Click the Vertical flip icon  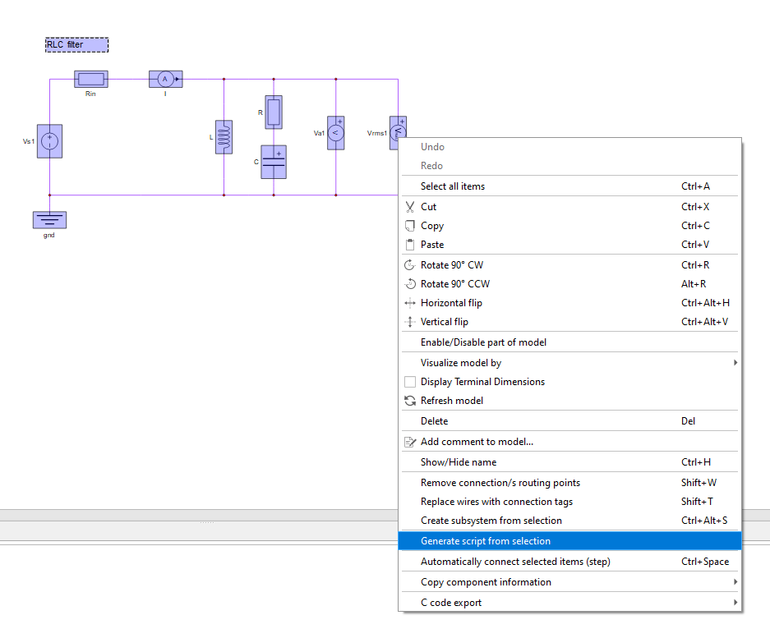[x=410, y=322]
